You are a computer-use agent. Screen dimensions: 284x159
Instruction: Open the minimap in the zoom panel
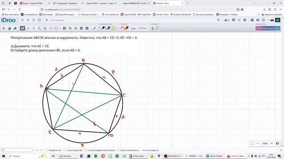point(277,144)
